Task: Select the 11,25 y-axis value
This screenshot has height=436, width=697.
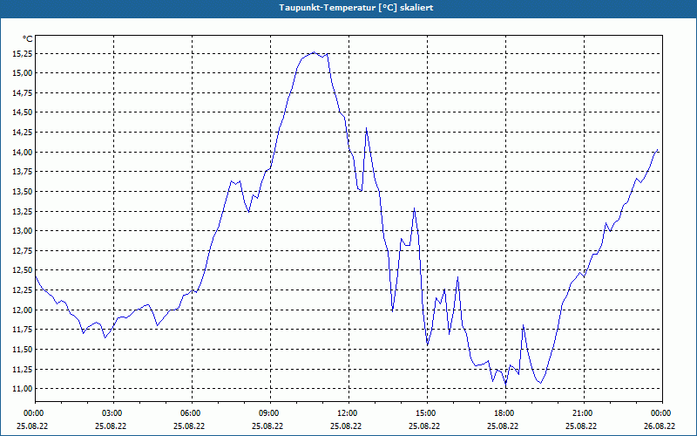Action: click(x=23, y=369)
